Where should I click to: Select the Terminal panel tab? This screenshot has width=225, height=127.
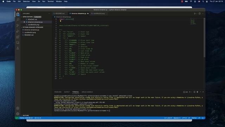76,92
